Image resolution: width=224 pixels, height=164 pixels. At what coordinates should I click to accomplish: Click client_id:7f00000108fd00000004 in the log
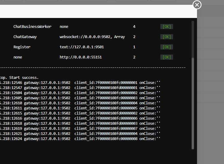point(106,134)
